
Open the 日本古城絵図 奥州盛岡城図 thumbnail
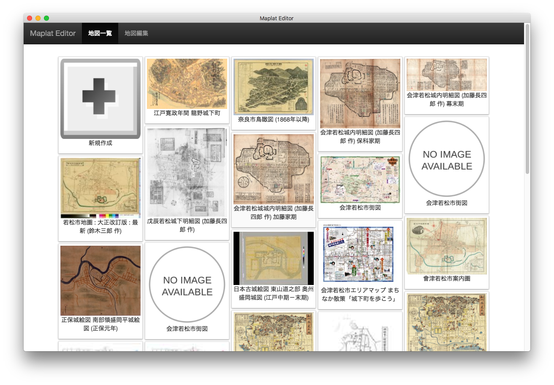click(x=274, y=258)
